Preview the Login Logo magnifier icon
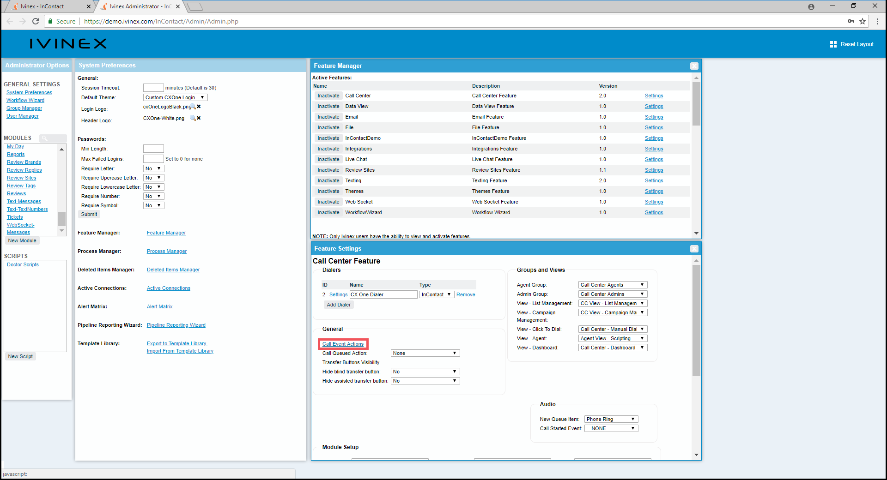The height and width of the screenshot is (480, 887). (x=194, y=107)
